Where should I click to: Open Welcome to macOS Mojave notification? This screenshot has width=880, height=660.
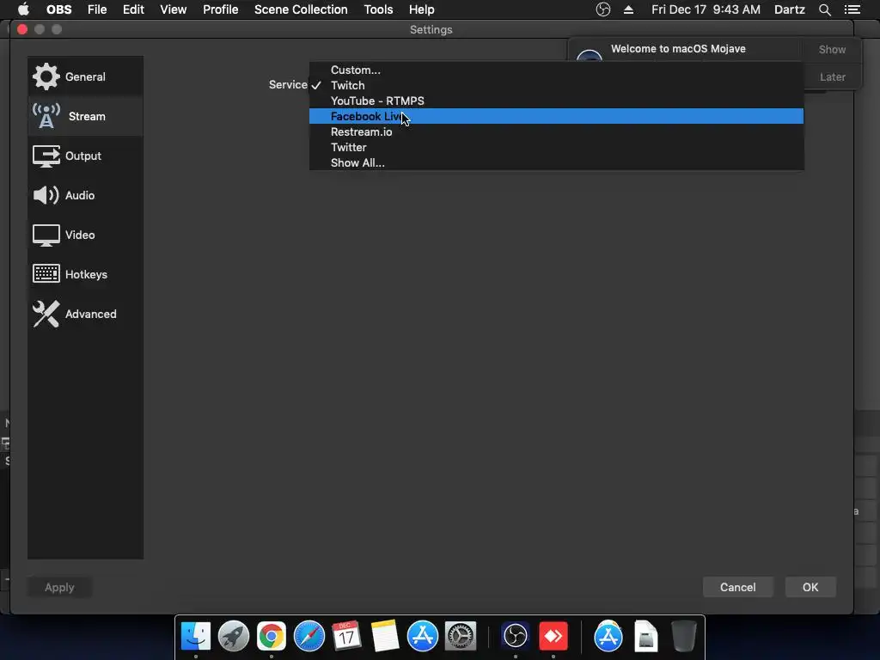678,49
